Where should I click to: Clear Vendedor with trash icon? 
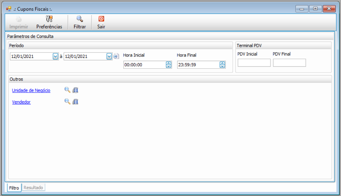coord(75,102)
